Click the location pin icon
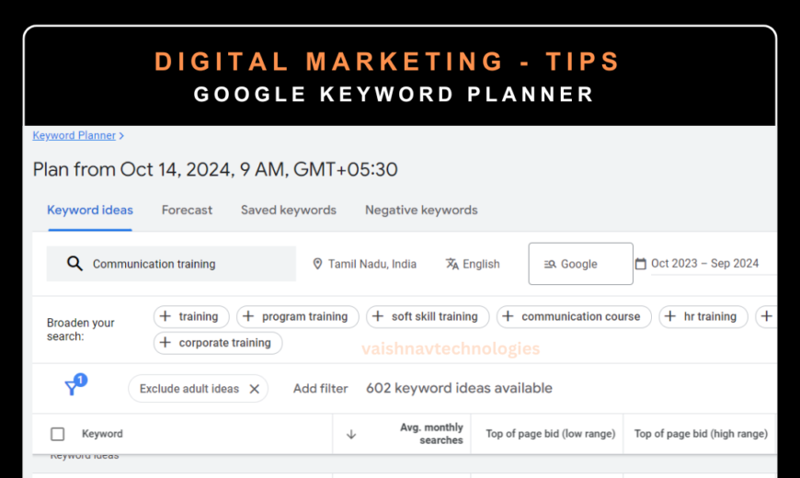The height and width of the screenshot is (478, 800). click(317, 264)
